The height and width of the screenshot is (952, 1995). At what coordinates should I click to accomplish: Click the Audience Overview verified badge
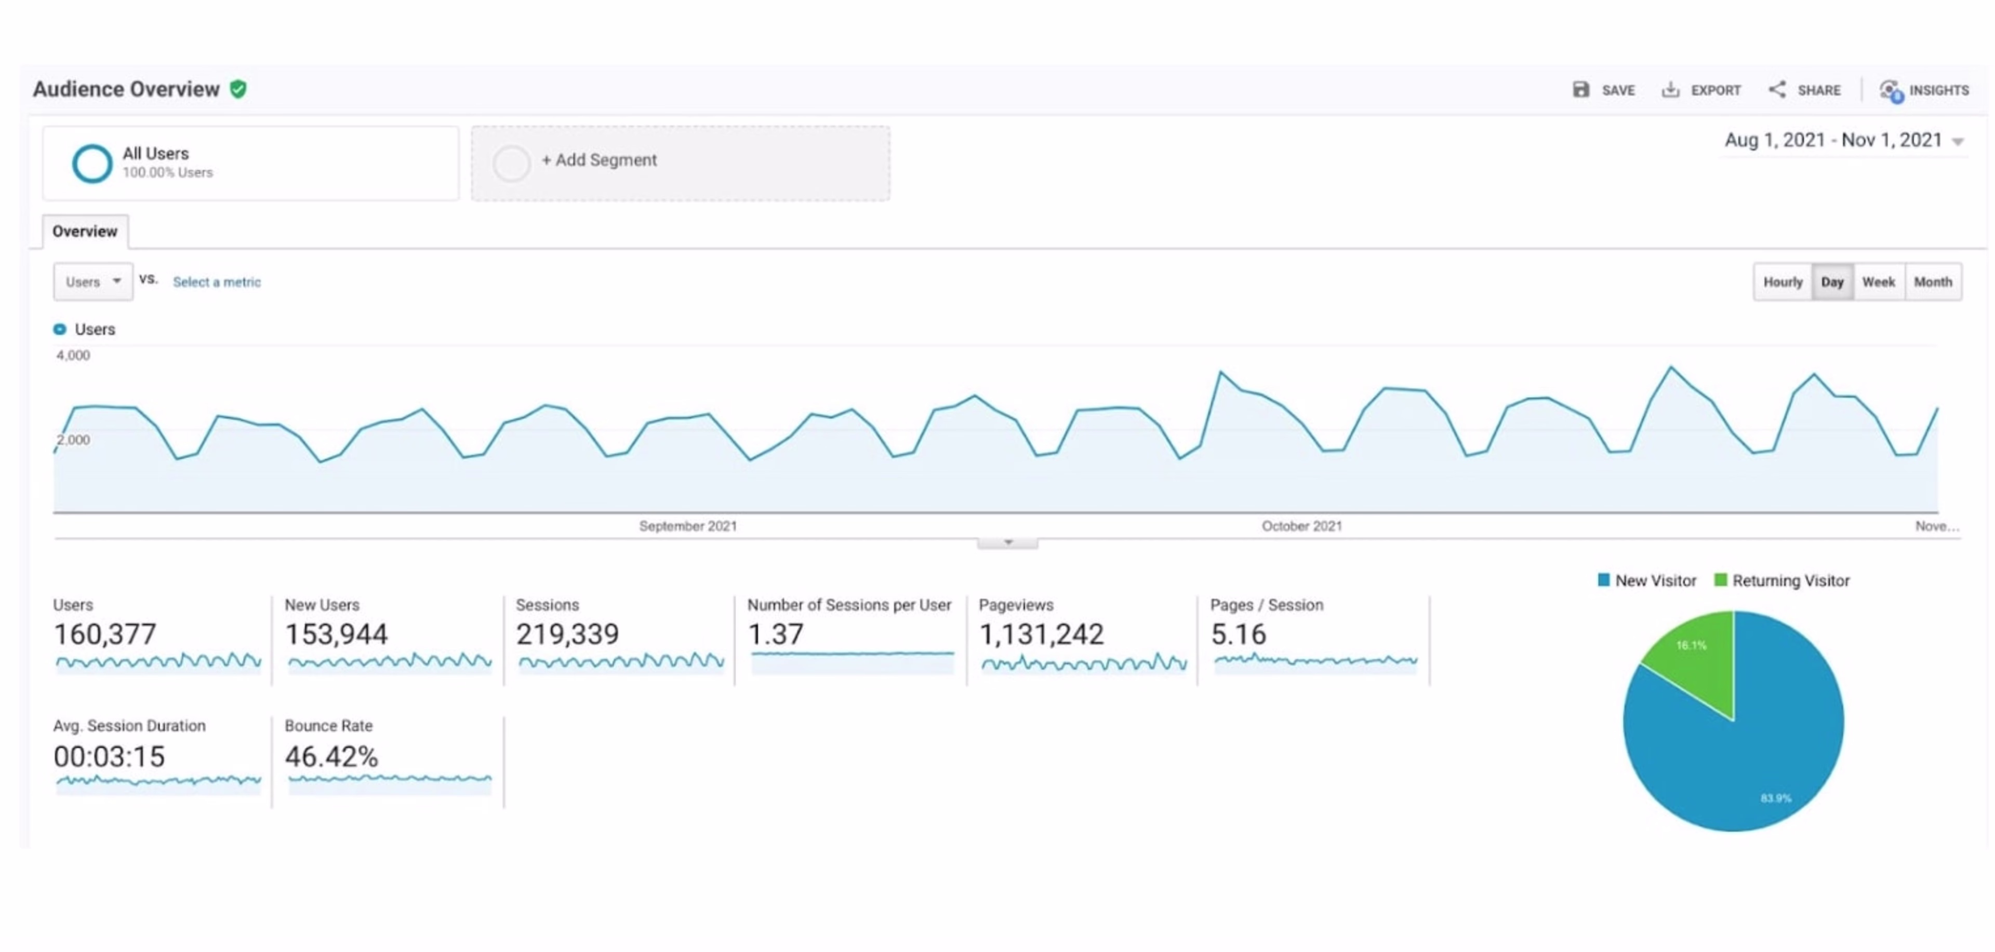click(x=238, y=89)
